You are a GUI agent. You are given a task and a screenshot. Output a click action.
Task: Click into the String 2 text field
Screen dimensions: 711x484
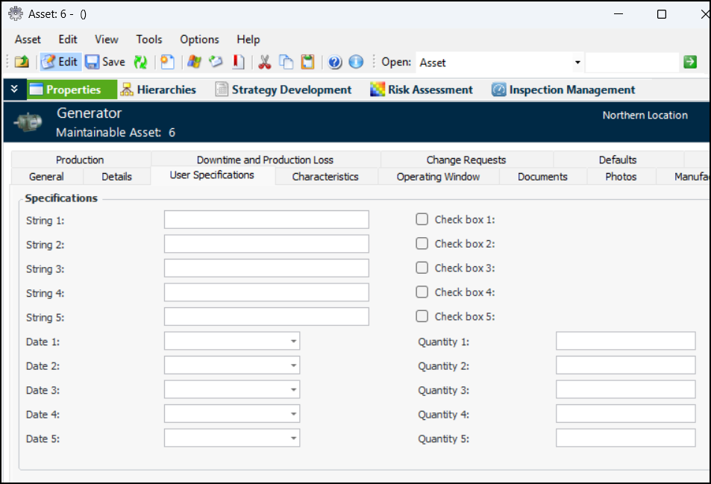[266, 244]
